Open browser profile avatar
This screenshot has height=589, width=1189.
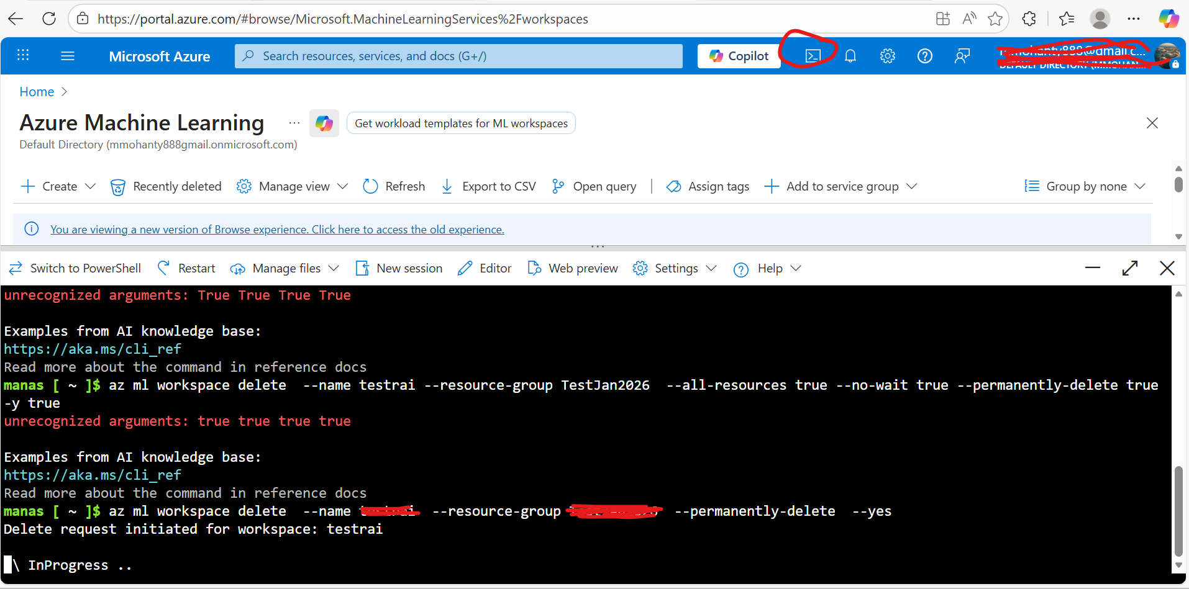pyautogui.click(x=1100, y=19)
